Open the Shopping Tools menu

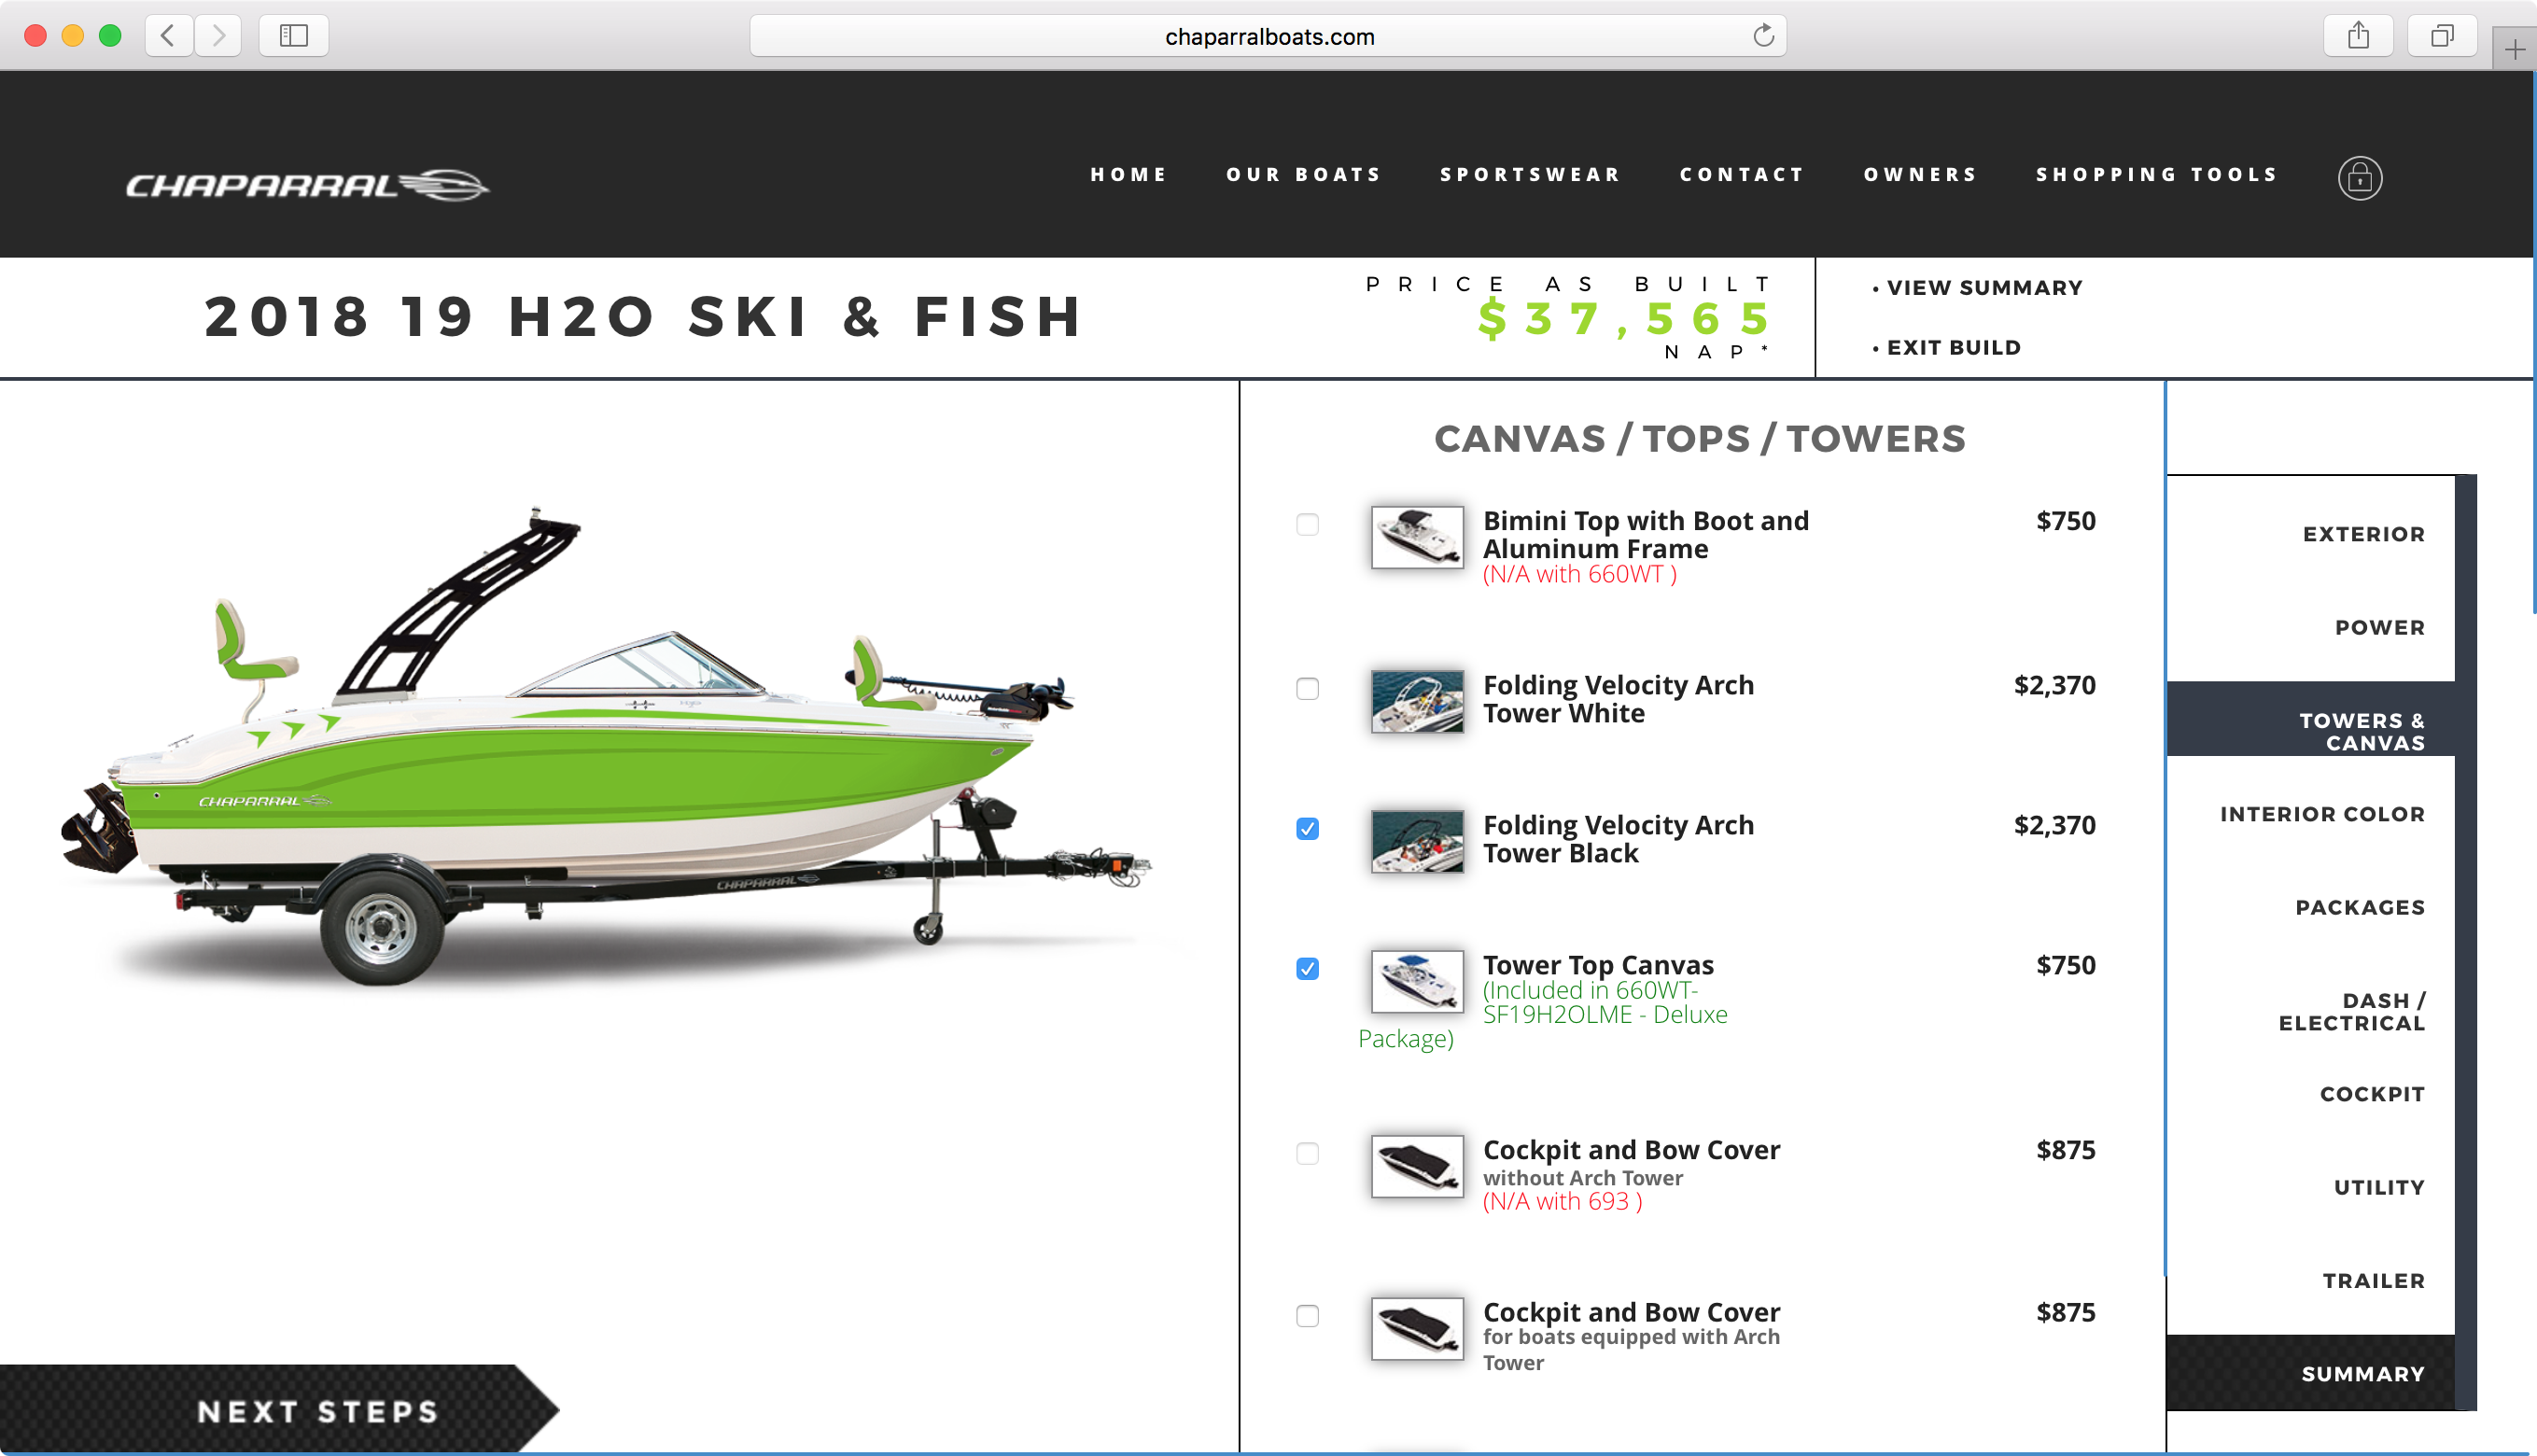point(2157,175)
